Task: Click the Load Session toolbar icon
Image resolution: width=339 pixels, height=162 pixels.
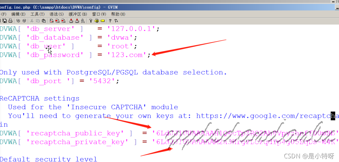Action: coord(71,21)
